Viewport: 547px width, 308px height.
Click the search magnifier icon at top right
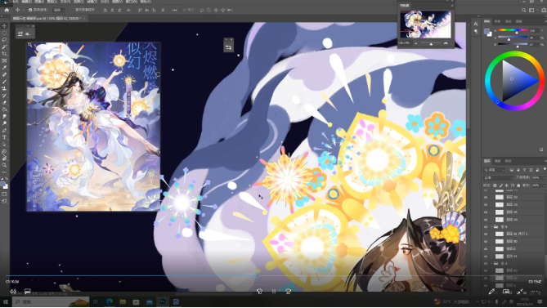tap(523, 11)
